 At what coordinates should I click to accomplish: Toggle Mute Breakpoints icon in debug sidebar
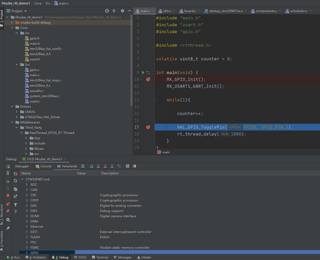pos(8,211)
